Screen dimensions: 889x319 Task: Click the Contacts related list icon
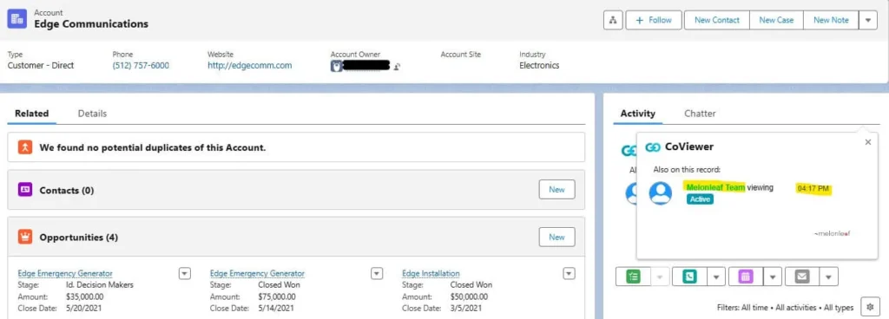click(25, 190)
